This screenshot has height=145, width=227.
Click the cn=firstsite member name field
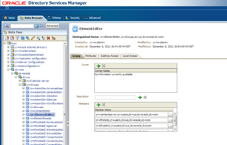click(x=132, y=120)
